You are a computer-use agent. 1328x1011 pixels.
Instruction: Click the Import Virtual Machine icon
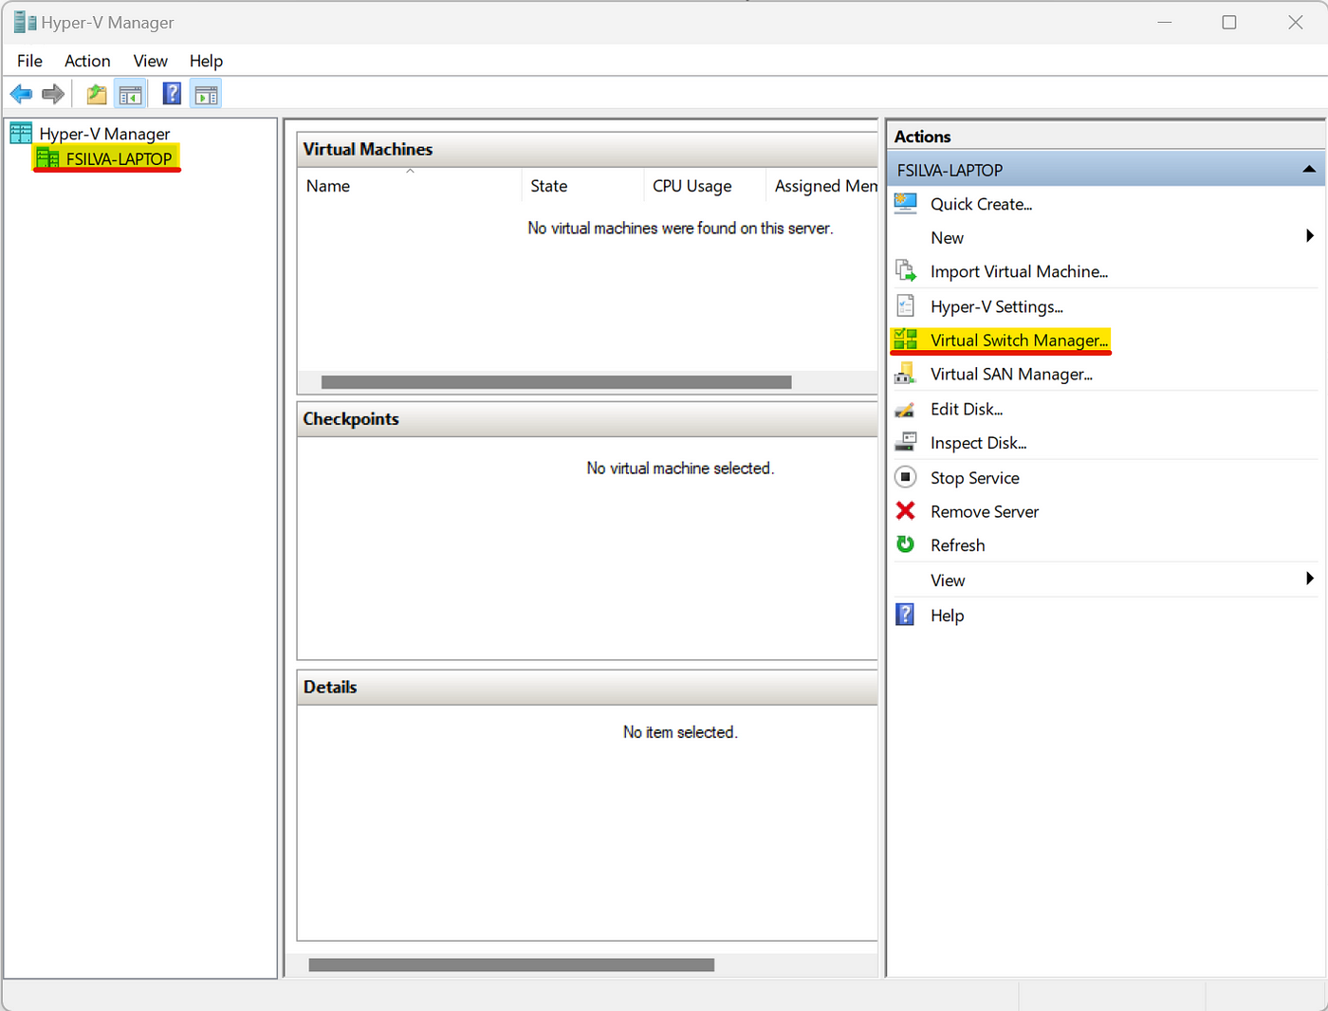click(906, 270)
